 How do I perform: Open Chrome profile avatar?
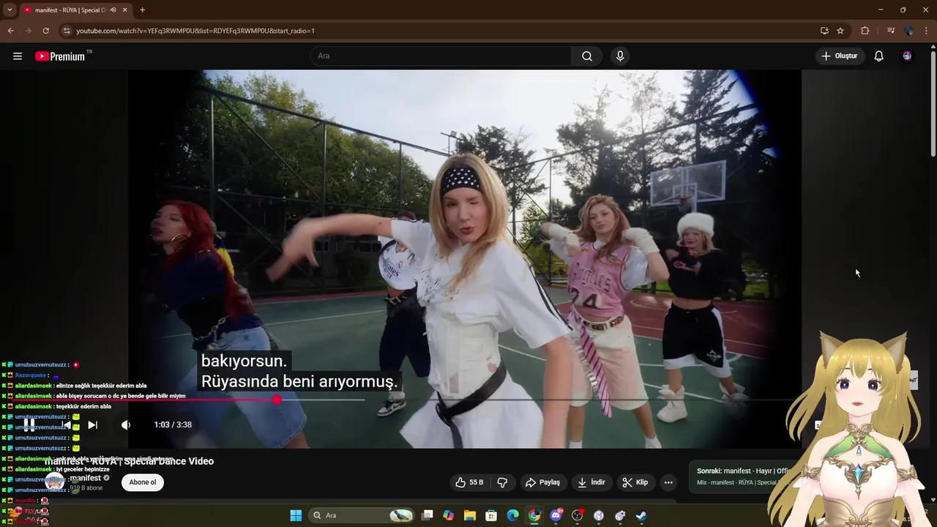click(x=908, y=31)
